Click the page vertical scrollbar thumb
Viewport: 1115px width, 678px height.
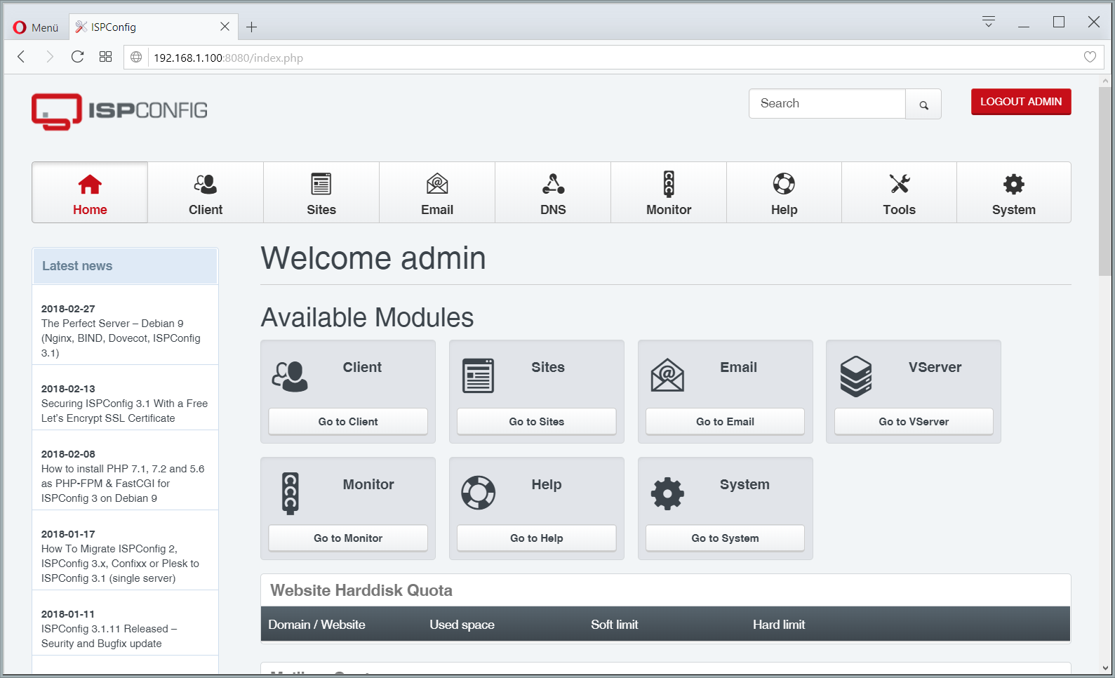[1105, 181]
